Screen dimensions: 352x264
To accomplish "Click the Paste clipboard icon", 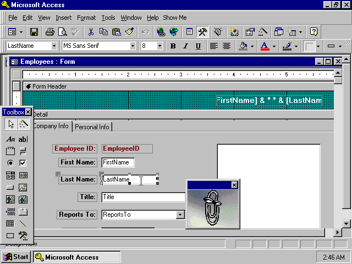I will (x=116, y=32).
